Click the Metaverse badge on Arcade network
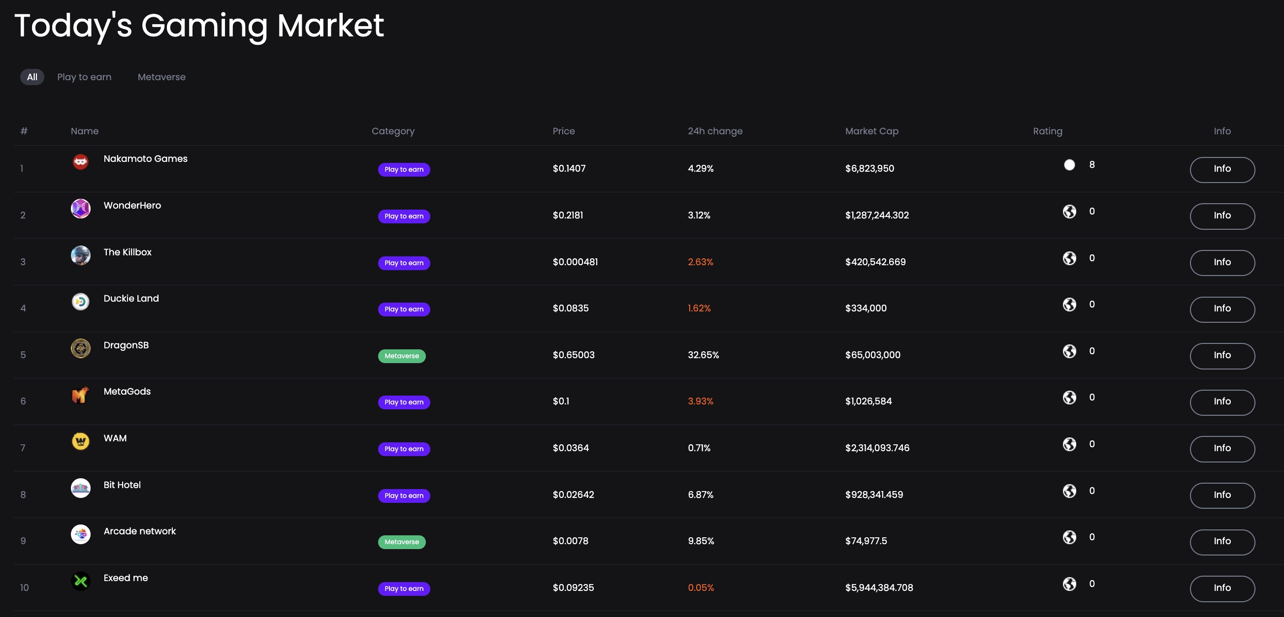1284x617 pixels. pos(401,542)
